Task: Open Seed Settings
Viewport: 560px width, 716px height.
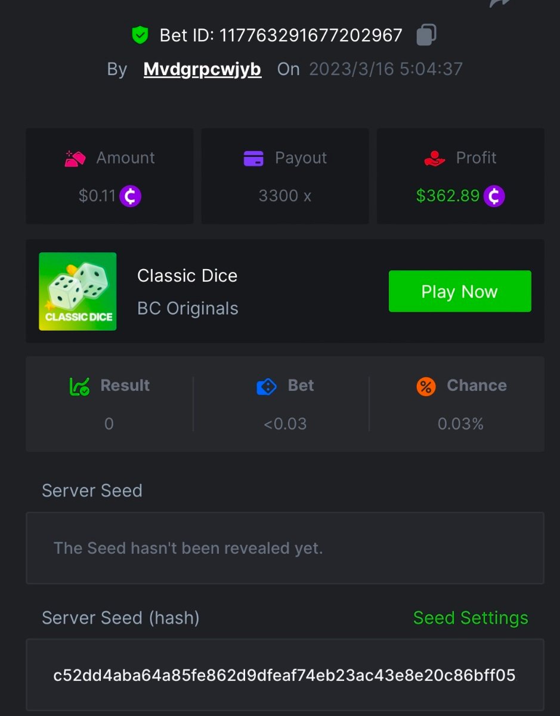Action: click(471, 618)
